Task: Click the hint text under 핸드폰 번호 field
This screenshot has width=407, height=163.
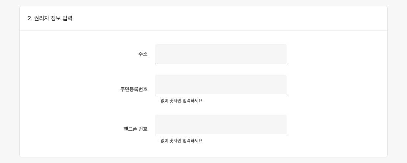Action: coord(181,141)
